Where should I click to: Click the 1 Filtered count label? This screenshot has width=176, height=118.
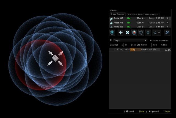point(129,111)
